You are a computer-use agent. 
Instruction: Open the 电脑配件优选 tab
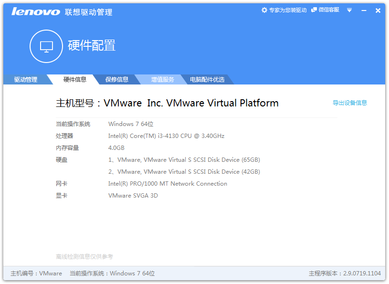click(207, 80)
